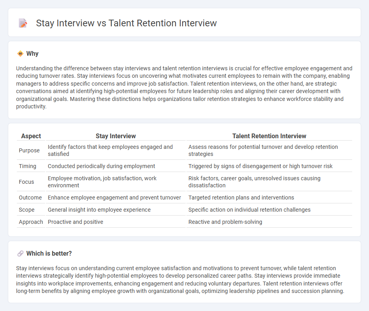Click cell 'Proactive and positive'
369x311 pixels.
(x=115, y=222)
